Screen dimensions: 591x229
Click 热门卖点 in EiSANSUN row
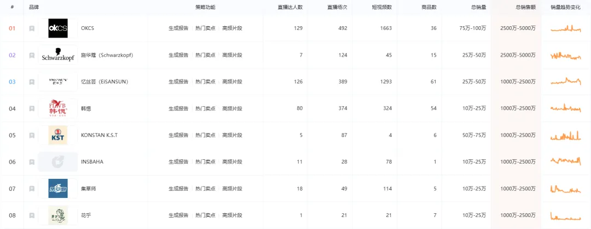205,82
